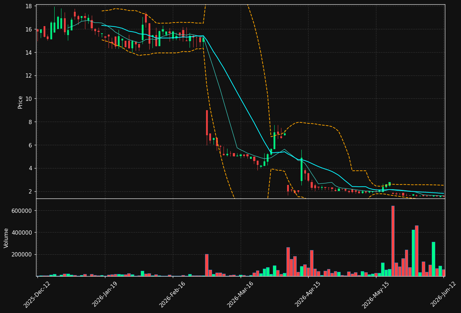Click the 12 price tick label
This screenshot has width=461, height=313.
[29, 76]
